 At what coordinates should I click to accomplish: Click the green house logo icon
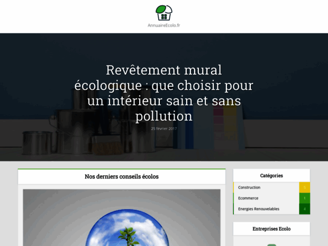click(164, 14)
